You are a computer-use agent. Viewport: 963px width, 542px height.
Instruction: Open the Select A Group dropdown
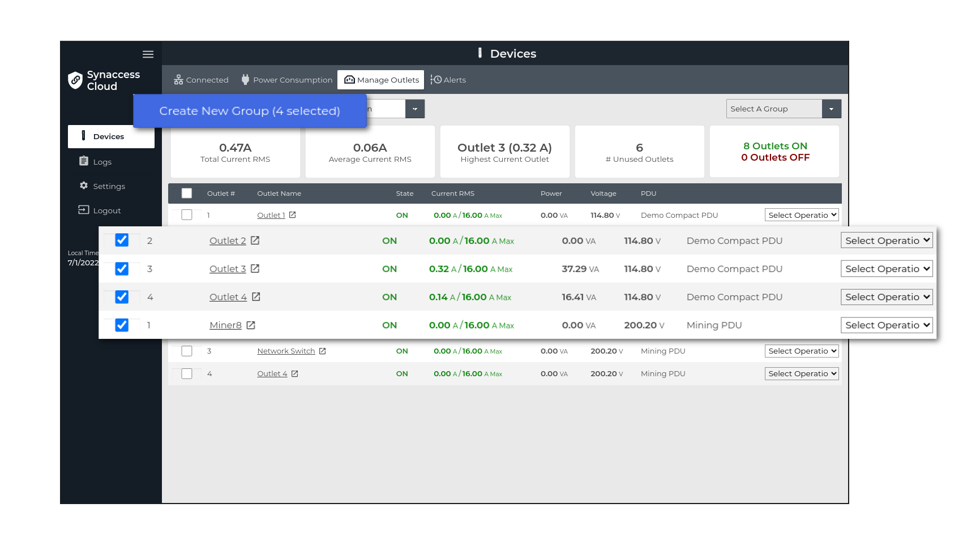[x=784, y=109]
